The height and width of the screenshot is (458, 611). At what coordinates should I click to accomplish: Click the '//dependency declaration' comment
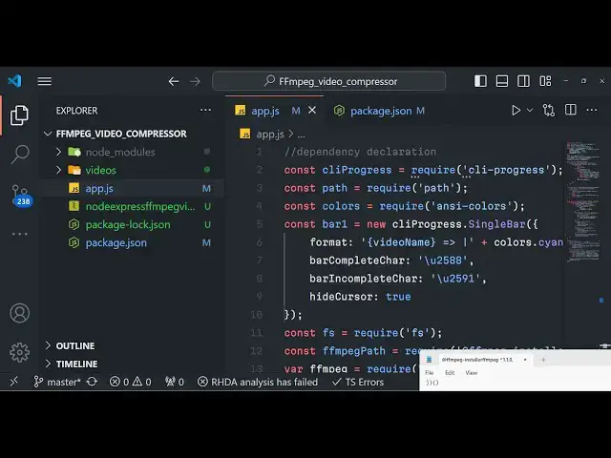(x=360, y=152)
